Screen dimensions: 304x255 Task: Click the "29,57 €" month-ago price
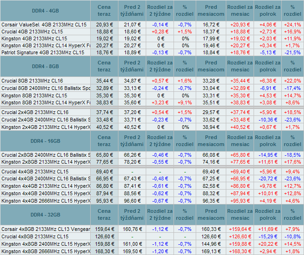211,112
